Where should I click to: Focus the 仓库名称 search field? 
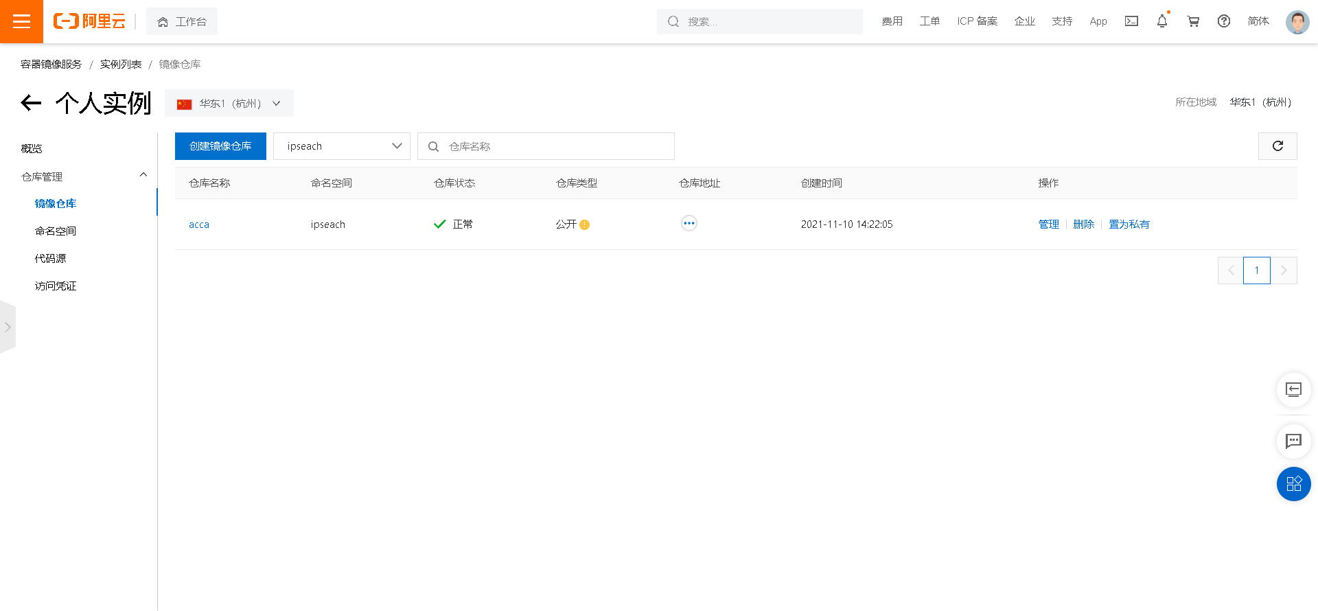pyautogui.click(x=546, y=146)
